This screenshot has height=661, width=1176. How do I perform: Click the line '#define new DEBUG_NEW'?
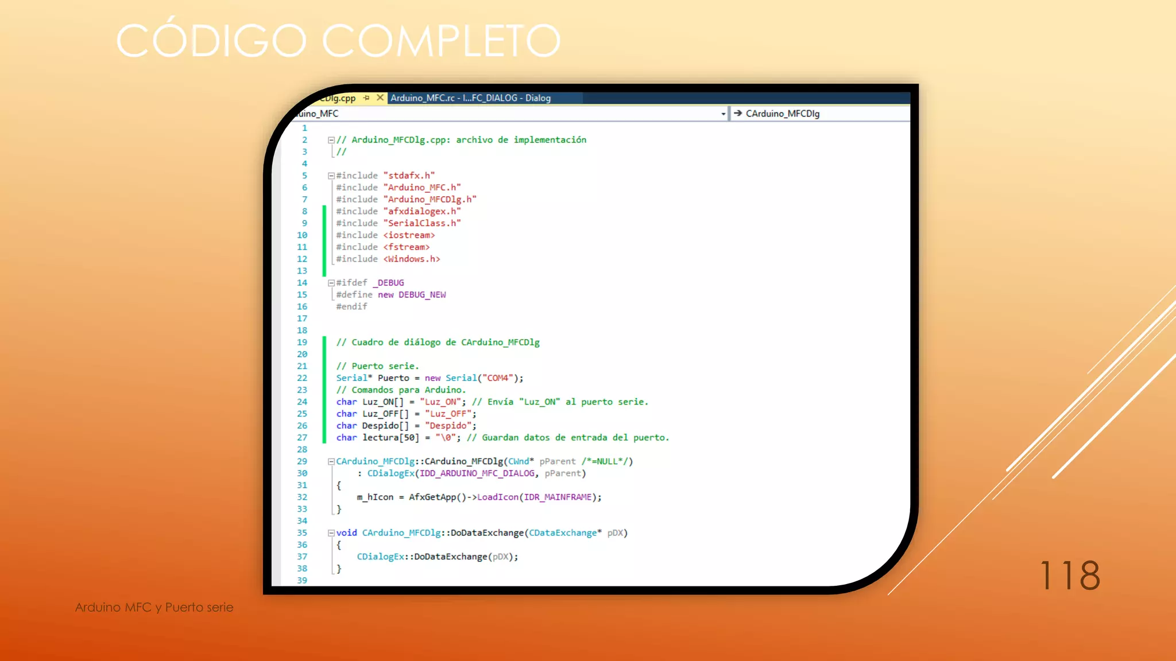[x=391, y=295]
